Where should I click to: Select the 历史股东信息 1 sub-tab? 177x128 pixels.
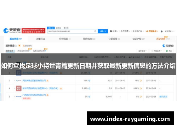click(x=24, y=51)
